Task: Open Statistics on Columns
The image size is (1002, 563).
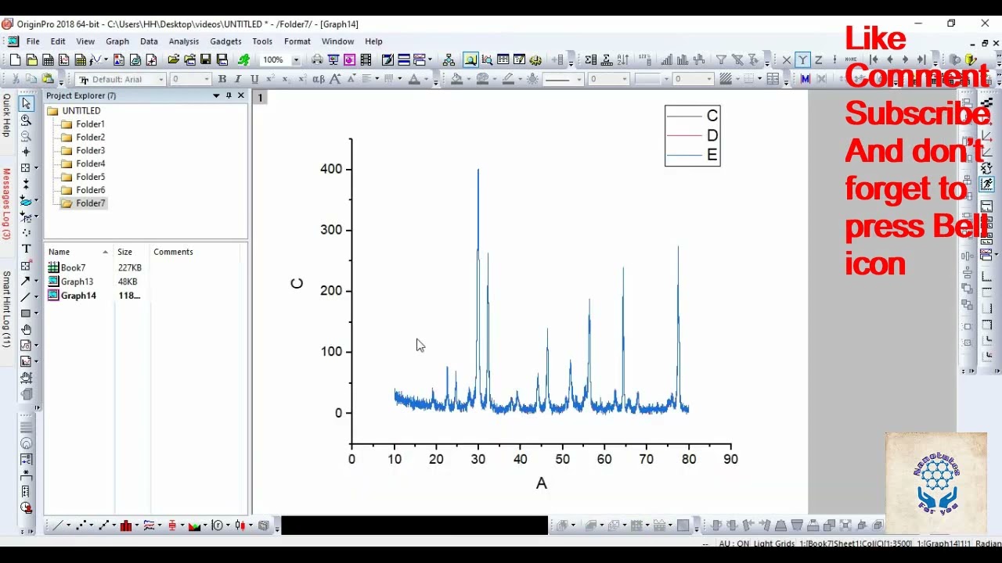Action: 590,59
